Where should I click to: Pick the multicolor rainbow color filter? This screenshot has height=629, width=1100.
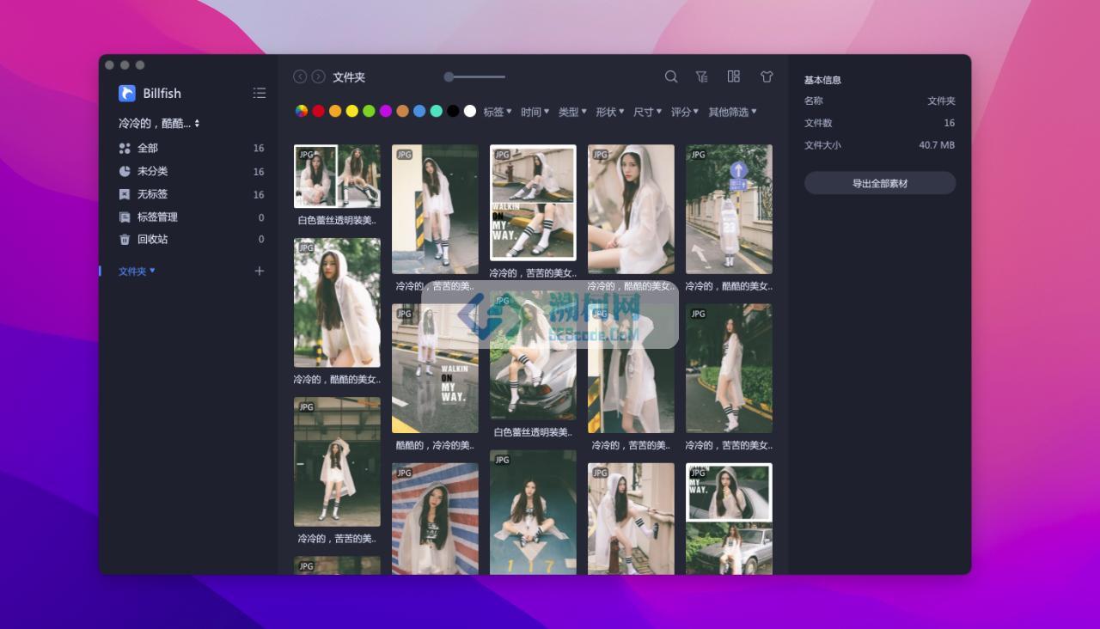(x=302, y=111)
